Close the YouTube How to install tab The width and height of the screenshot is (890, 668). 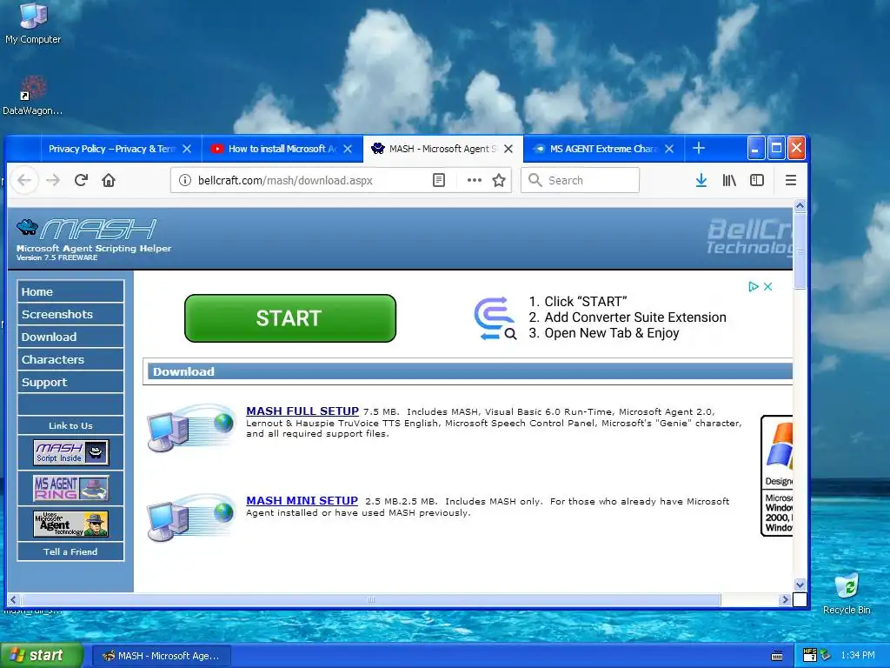[x=348, y=149]
